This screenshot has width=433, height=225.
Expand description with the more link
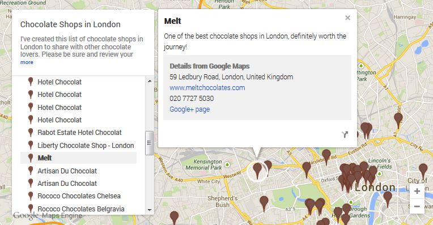(x=27, y=62)
